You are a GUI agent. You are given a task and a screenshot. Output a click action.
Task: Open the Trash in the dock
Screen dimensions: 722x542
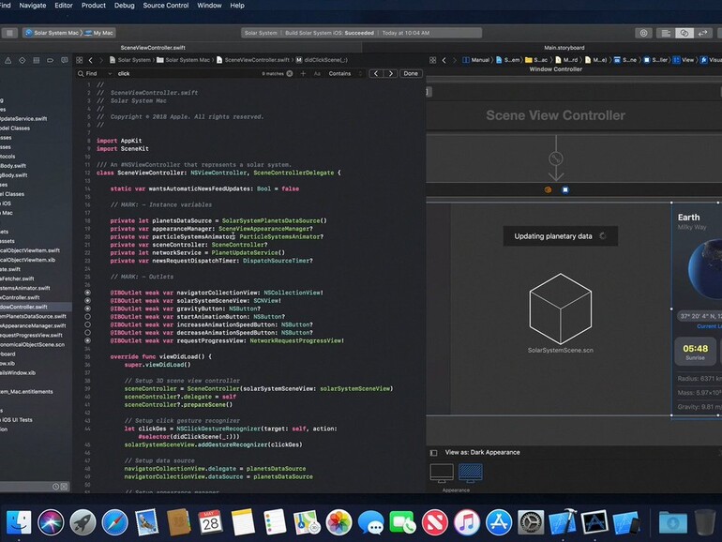point(704,522)
